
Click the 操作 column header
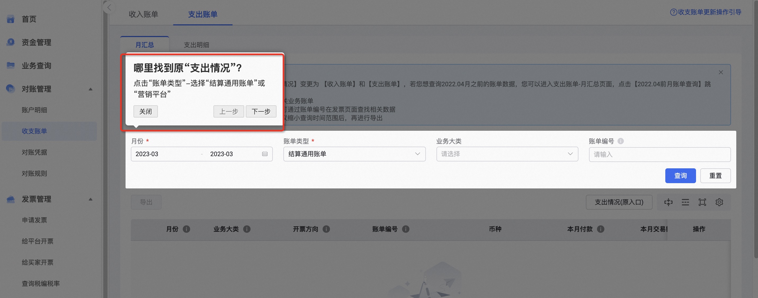(699, 229)
